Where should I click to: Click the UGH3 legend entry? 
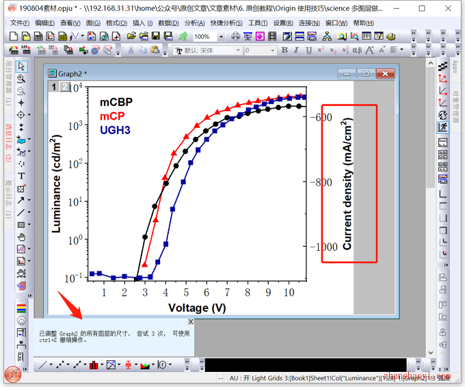click(x=115, y=130)
